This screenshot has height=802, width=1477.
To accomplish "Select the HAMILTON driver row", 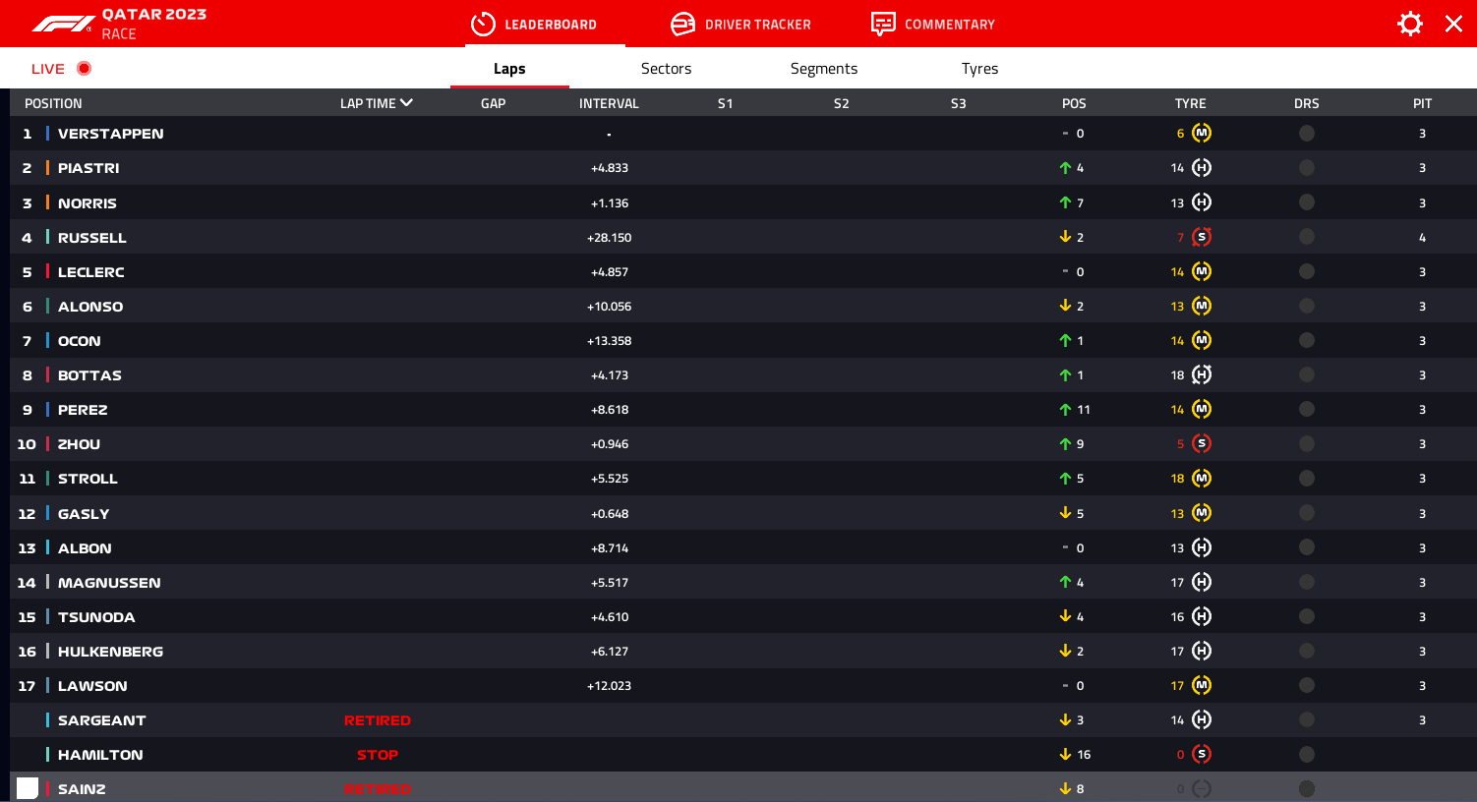I will pos(743,754).
